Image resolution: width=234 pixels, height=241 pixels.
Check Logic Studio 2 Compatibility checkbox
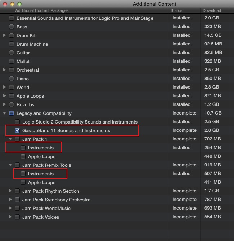(17, 122)
